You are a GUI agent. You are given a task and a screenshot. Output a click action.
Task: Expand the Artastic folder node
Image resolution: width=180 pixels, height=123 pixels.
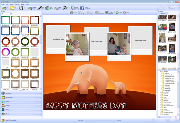162,73
